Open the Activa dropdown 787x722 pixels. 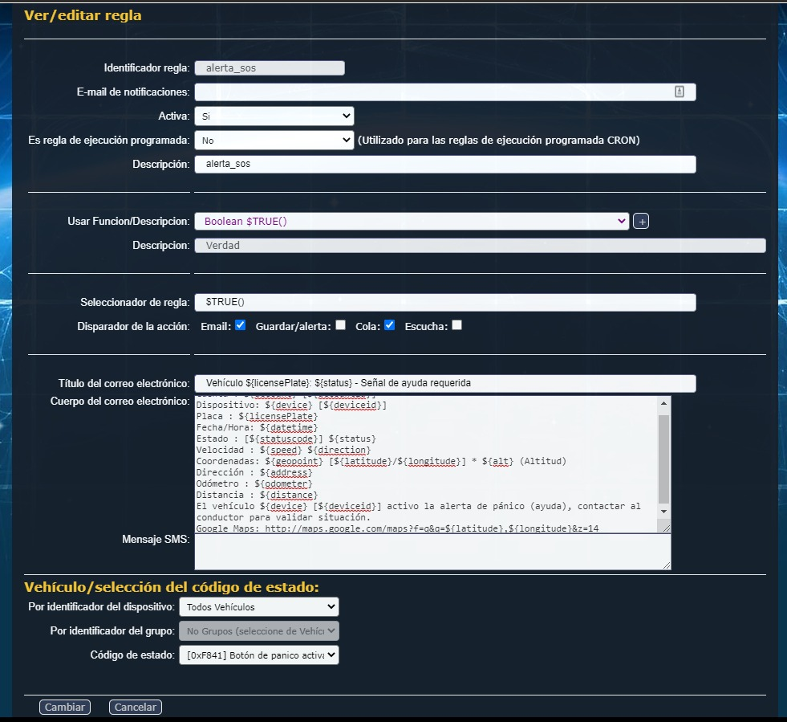point(274,116)
